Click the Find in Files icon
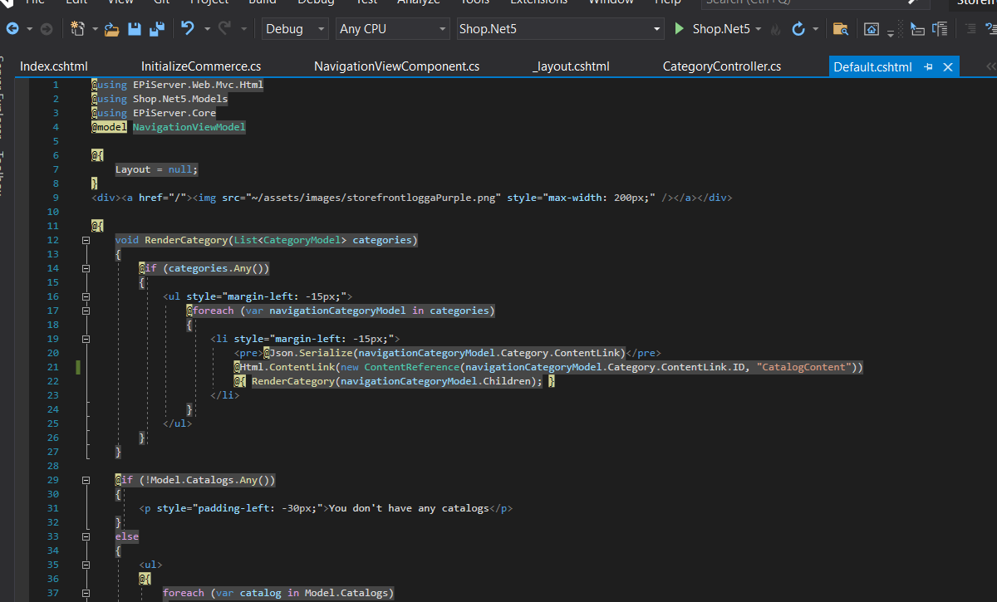 (x=841, y=29)
